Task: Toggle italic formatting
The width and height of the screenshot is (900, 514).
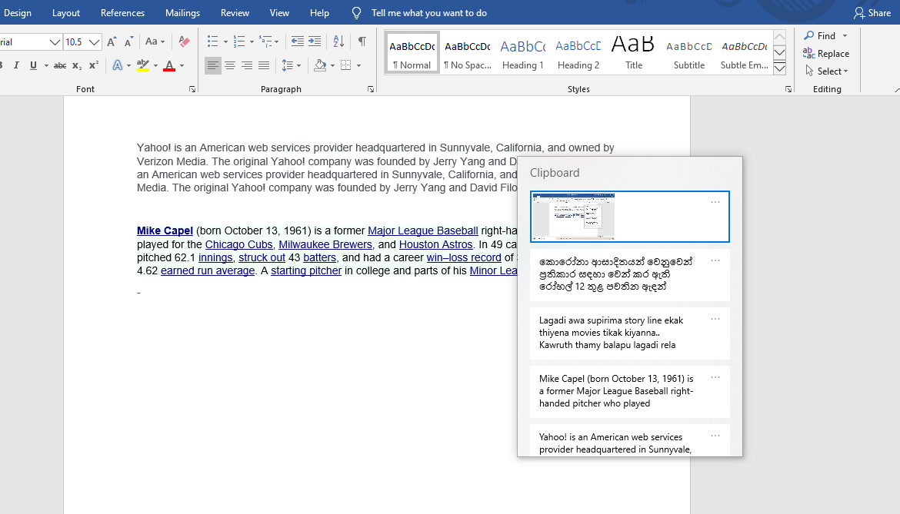Action: tap(16, 65)
